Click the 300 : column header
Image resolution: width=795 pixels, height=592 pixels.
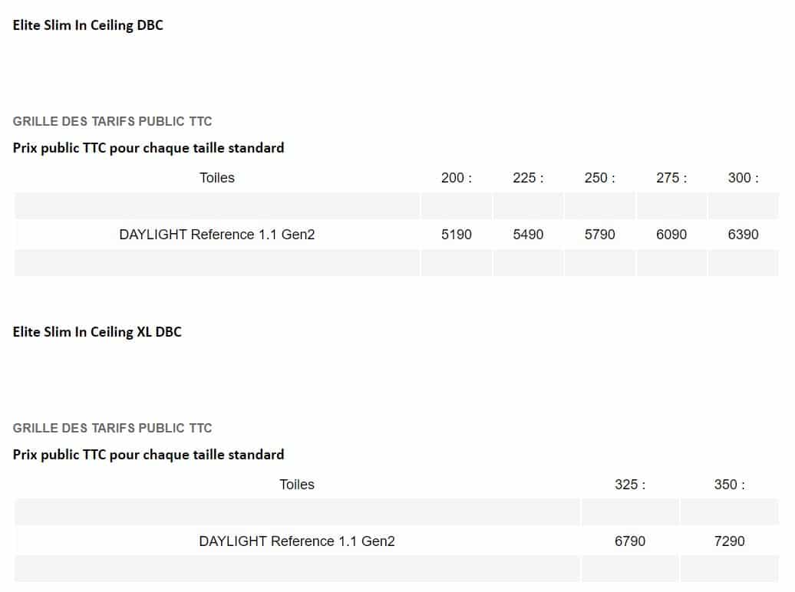(x=744, y=178)
